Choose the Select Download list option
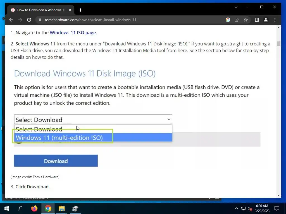286x214 pixels. [93, 129]
